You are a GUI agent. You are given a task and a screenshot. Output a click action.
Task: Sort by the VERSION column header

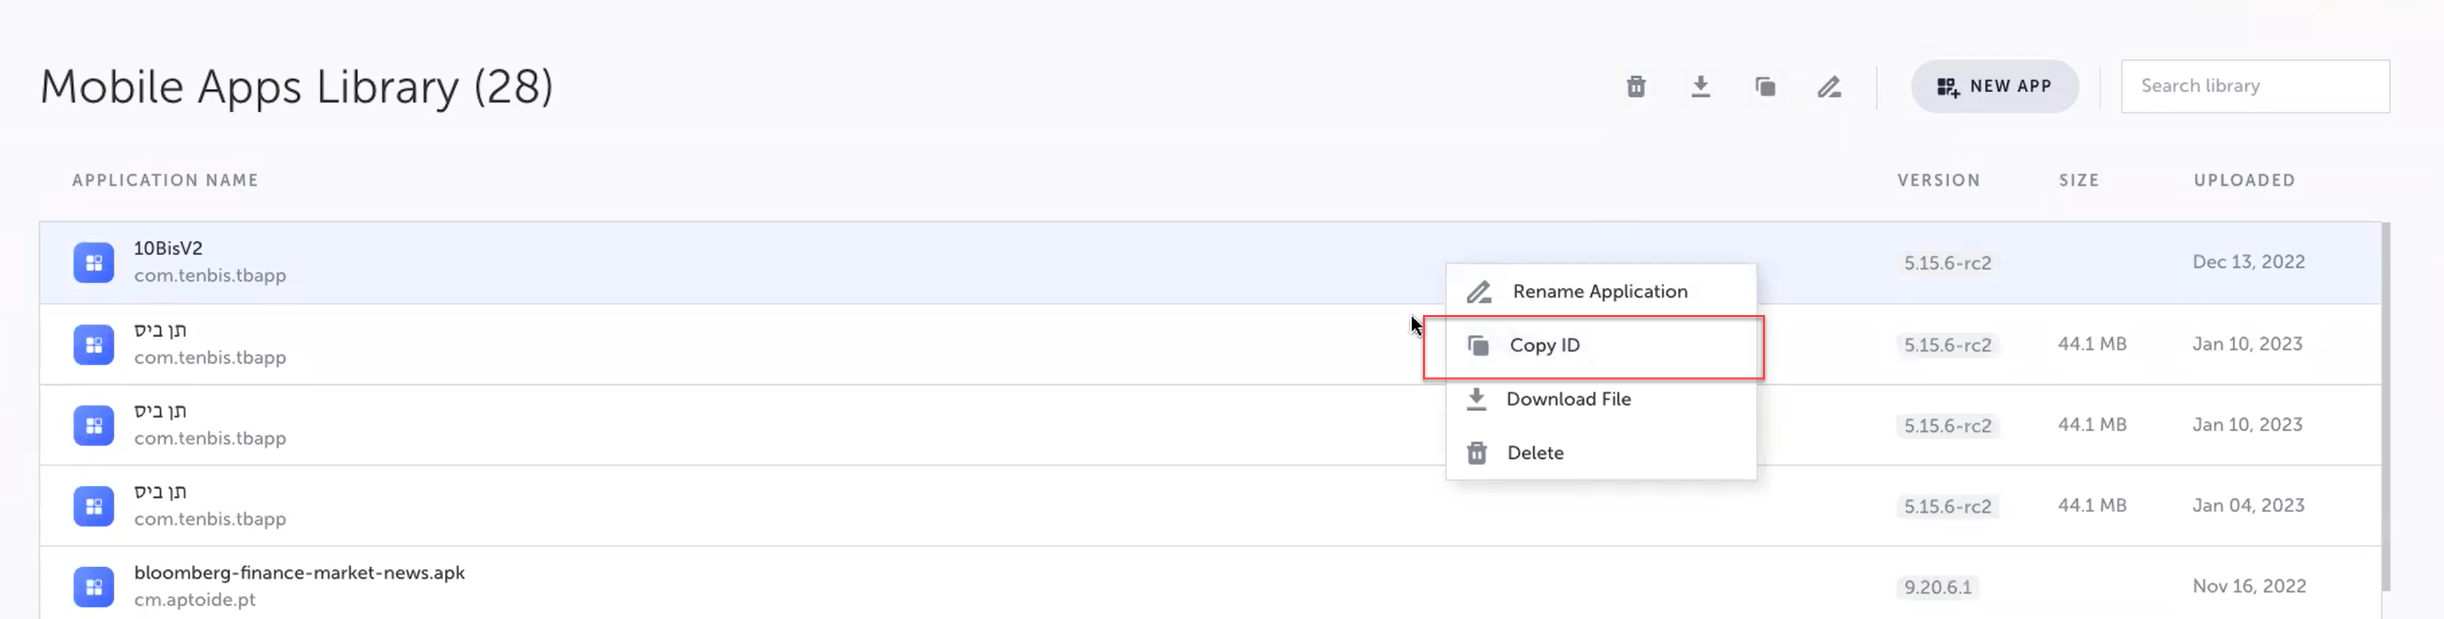pyautogui.click(x=1939, y=180)
